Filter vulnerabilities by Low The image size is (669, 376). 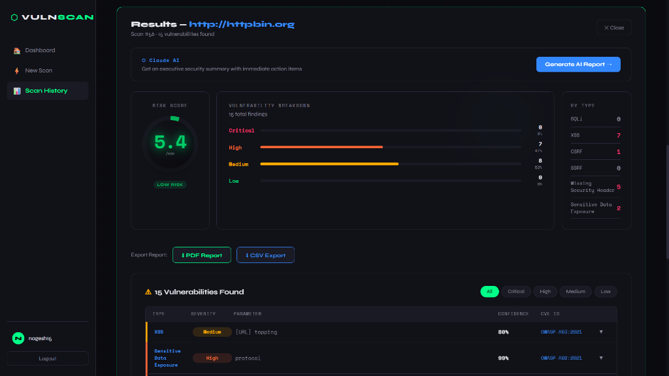(606, 292)
